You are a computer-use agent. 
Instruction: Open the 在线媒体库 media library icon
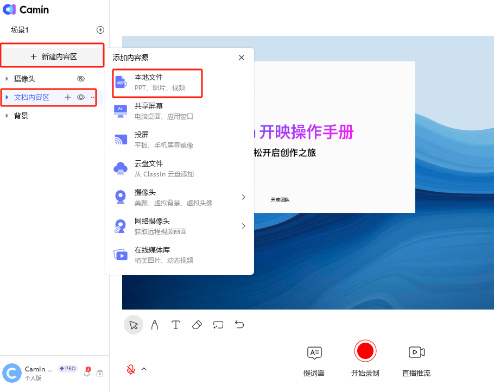tap(121, 255)
